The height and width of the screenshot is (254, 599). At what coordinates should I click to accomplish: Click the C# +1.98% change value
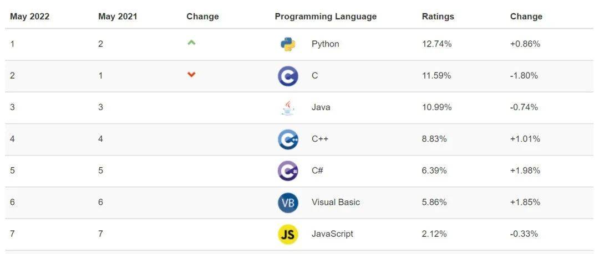tap(525, 170)
